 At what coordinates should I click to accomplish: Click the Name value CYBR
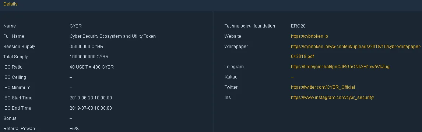(x=75, y=26)
